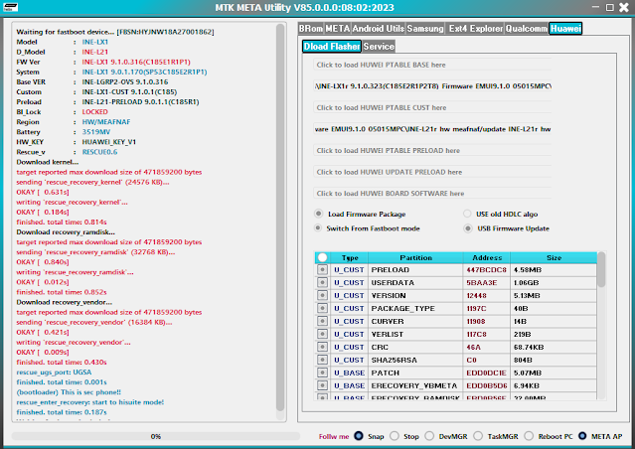Click the 'HW/MEAFNAF' region value in log
This screenshot has height=449, width=635.
click(106, 122)
